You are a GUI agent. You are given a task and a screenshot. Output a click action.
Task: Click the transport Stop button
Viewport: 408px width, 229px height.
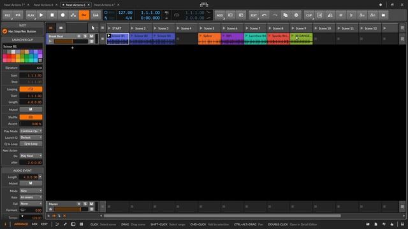(52, 15)
